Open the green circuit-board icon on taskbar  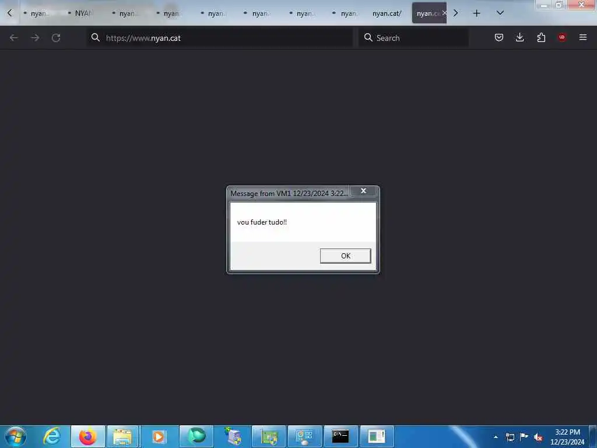tap(269, 436)
